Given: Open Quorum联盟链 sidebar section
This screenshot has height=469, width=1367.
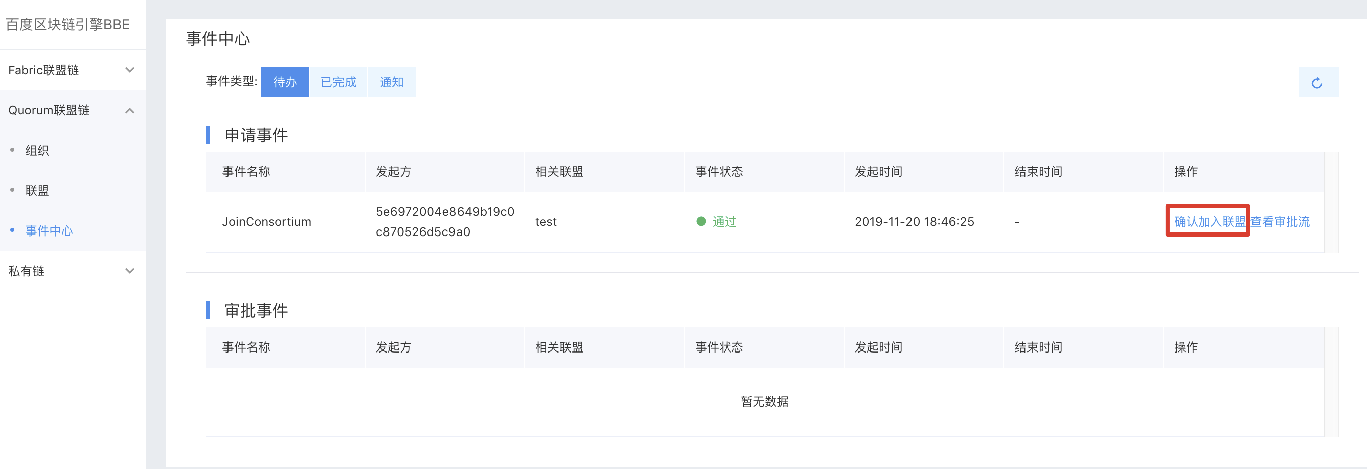Looking at the screenshot, I should (73, 110).
